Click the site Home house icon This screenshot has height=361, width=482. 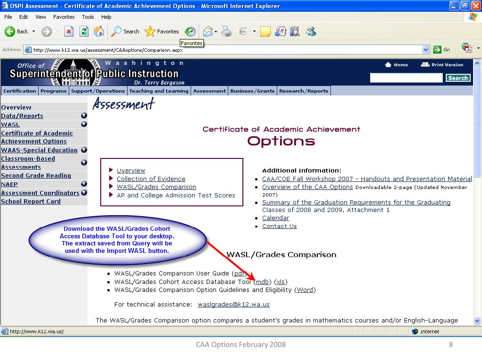(388, 64)
